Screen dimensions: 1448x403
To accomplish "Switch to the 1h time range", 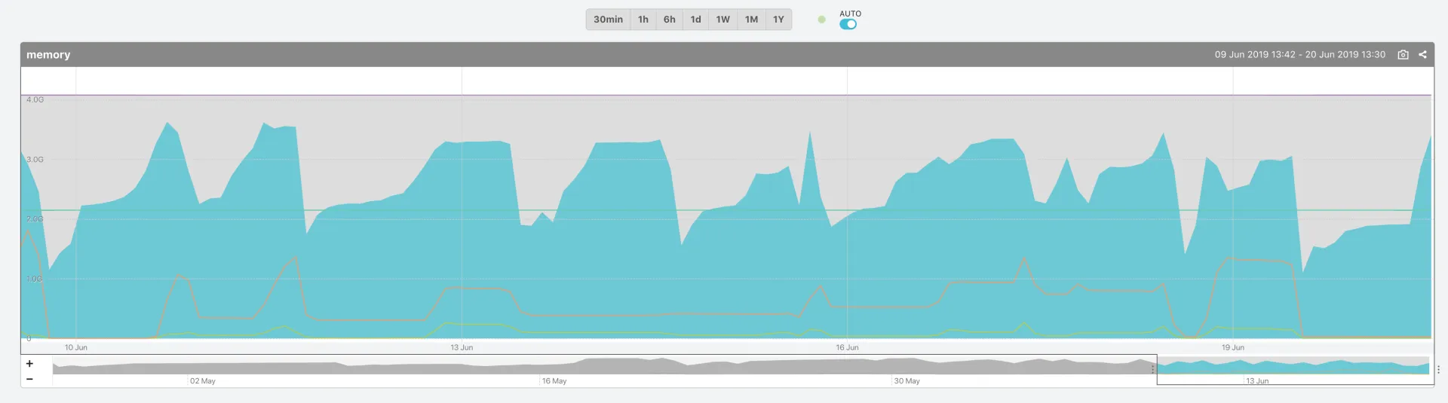I will click(x=643, y=20).
